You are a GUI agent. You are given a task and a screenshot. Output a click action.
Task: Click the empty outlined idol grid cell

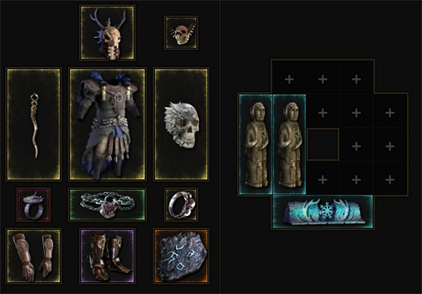point(323,144)
